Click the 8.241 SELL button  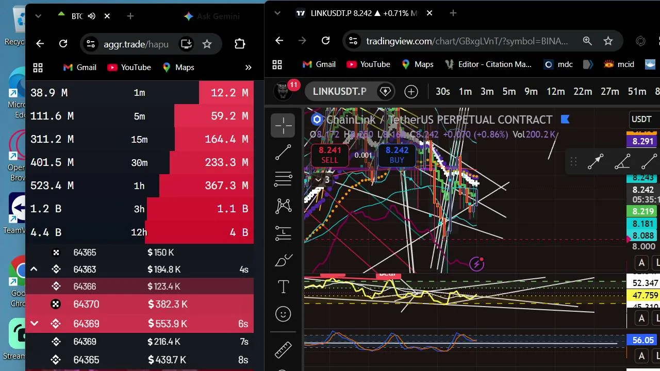[x=330, y=155]
